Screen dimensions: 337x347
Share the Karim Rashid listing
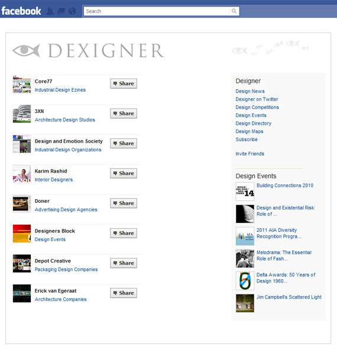[x=124, y=173]
